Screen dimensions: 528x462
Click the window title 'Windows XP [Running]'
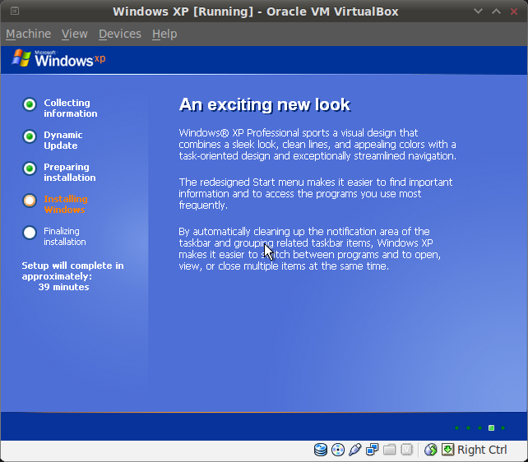tap(183, 12)
